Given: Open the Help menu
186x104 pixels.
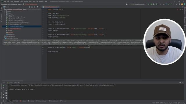Looking at the screenshot, I should 46,1.
